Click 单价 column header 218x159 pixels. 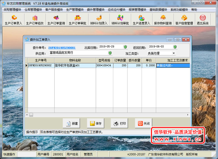coord(149,60)
